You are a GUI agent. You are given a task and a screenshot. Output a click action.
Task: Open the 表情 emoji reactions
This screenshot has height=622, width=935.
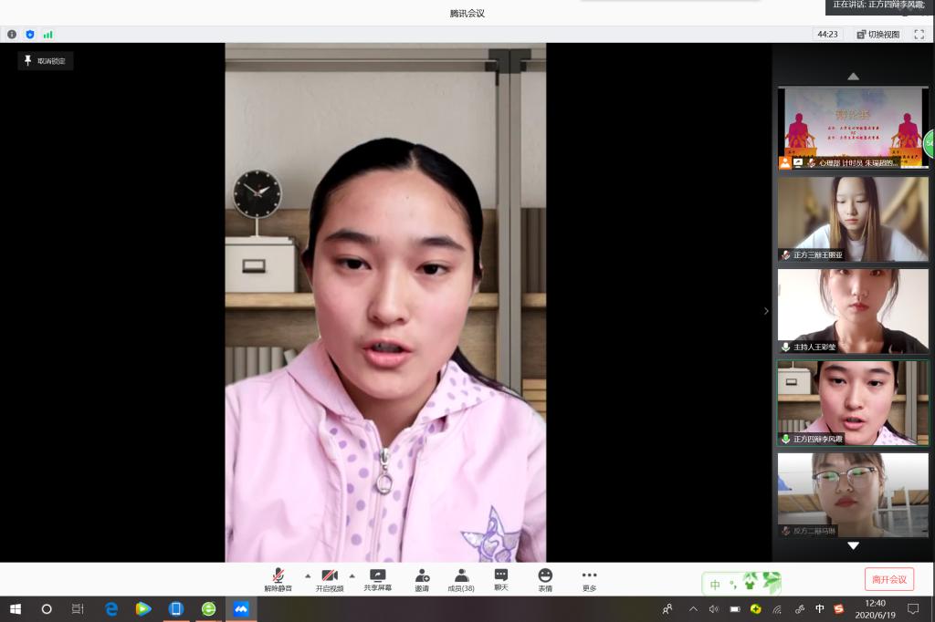(x=545, y=579)
